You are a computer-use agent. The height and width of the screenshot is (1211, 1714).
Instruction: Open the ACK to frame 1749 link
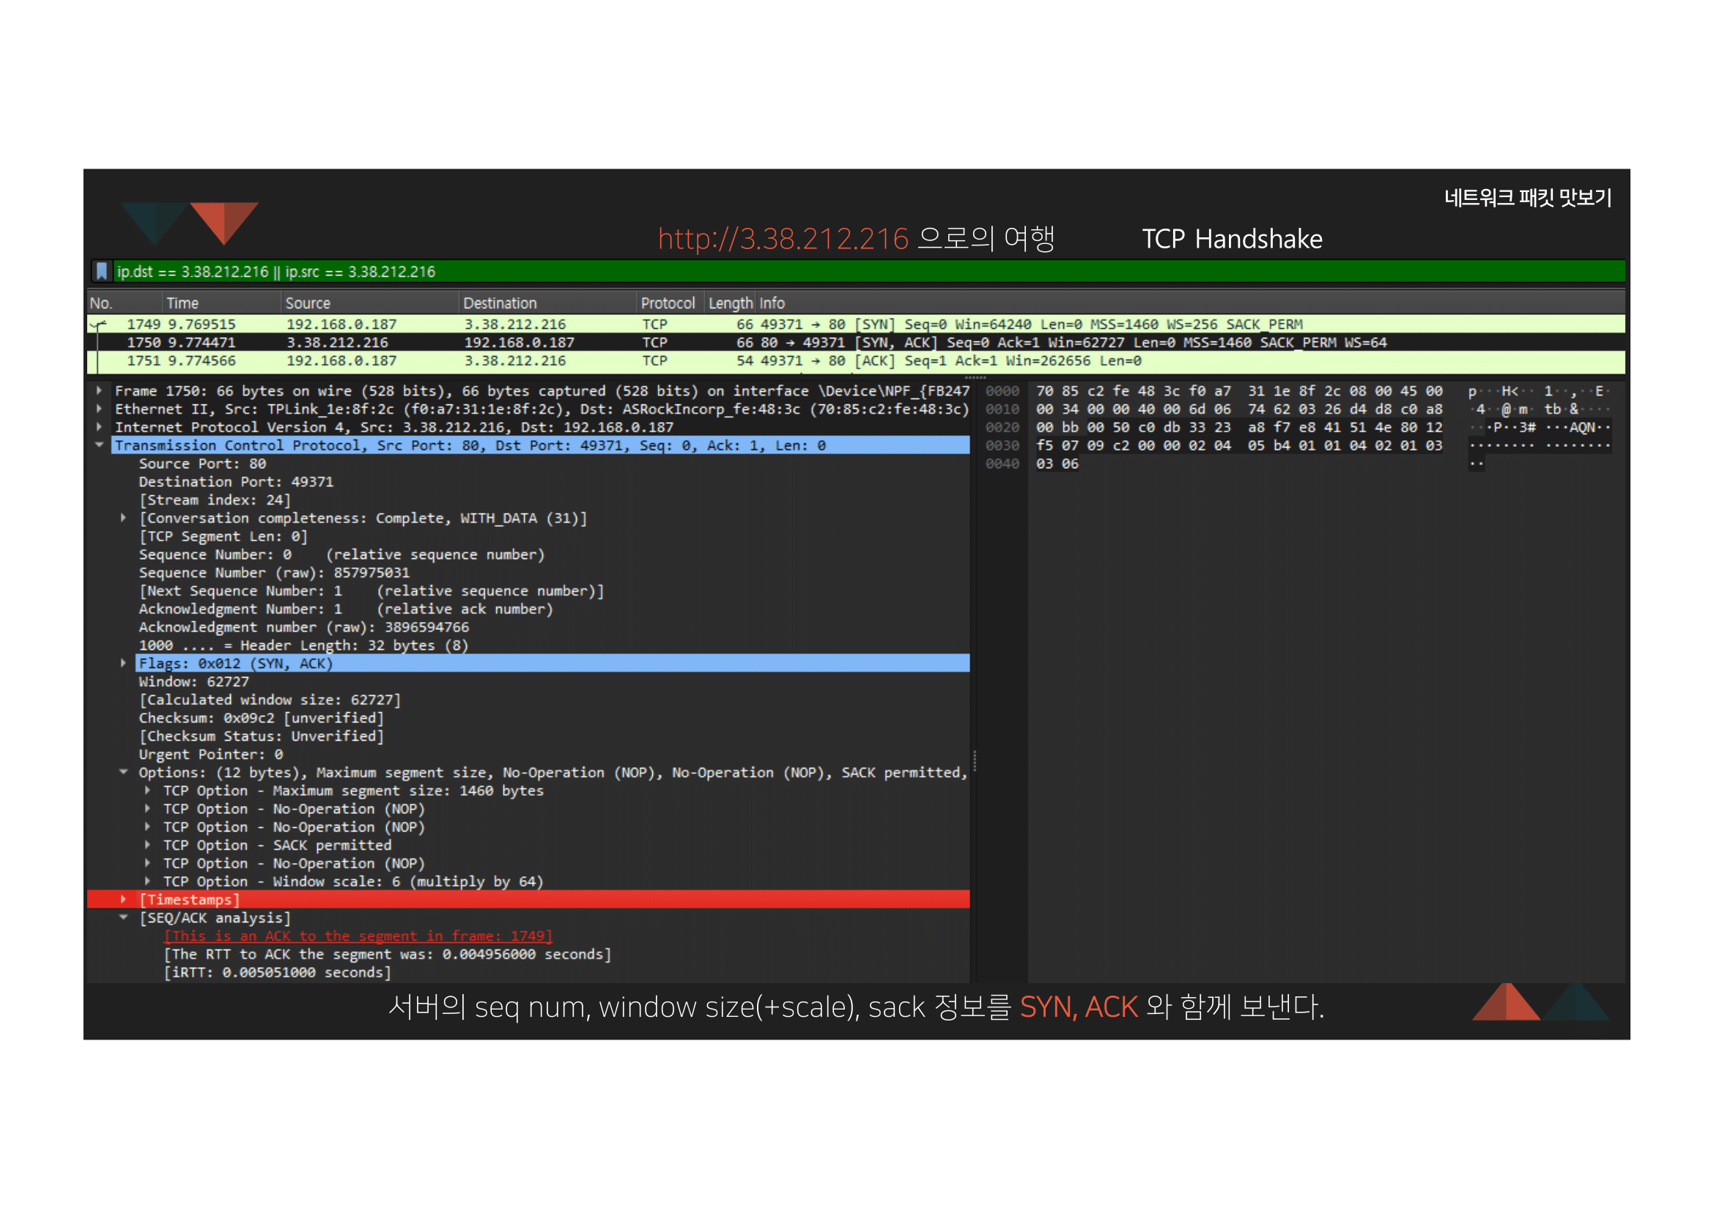click(358, 936)
